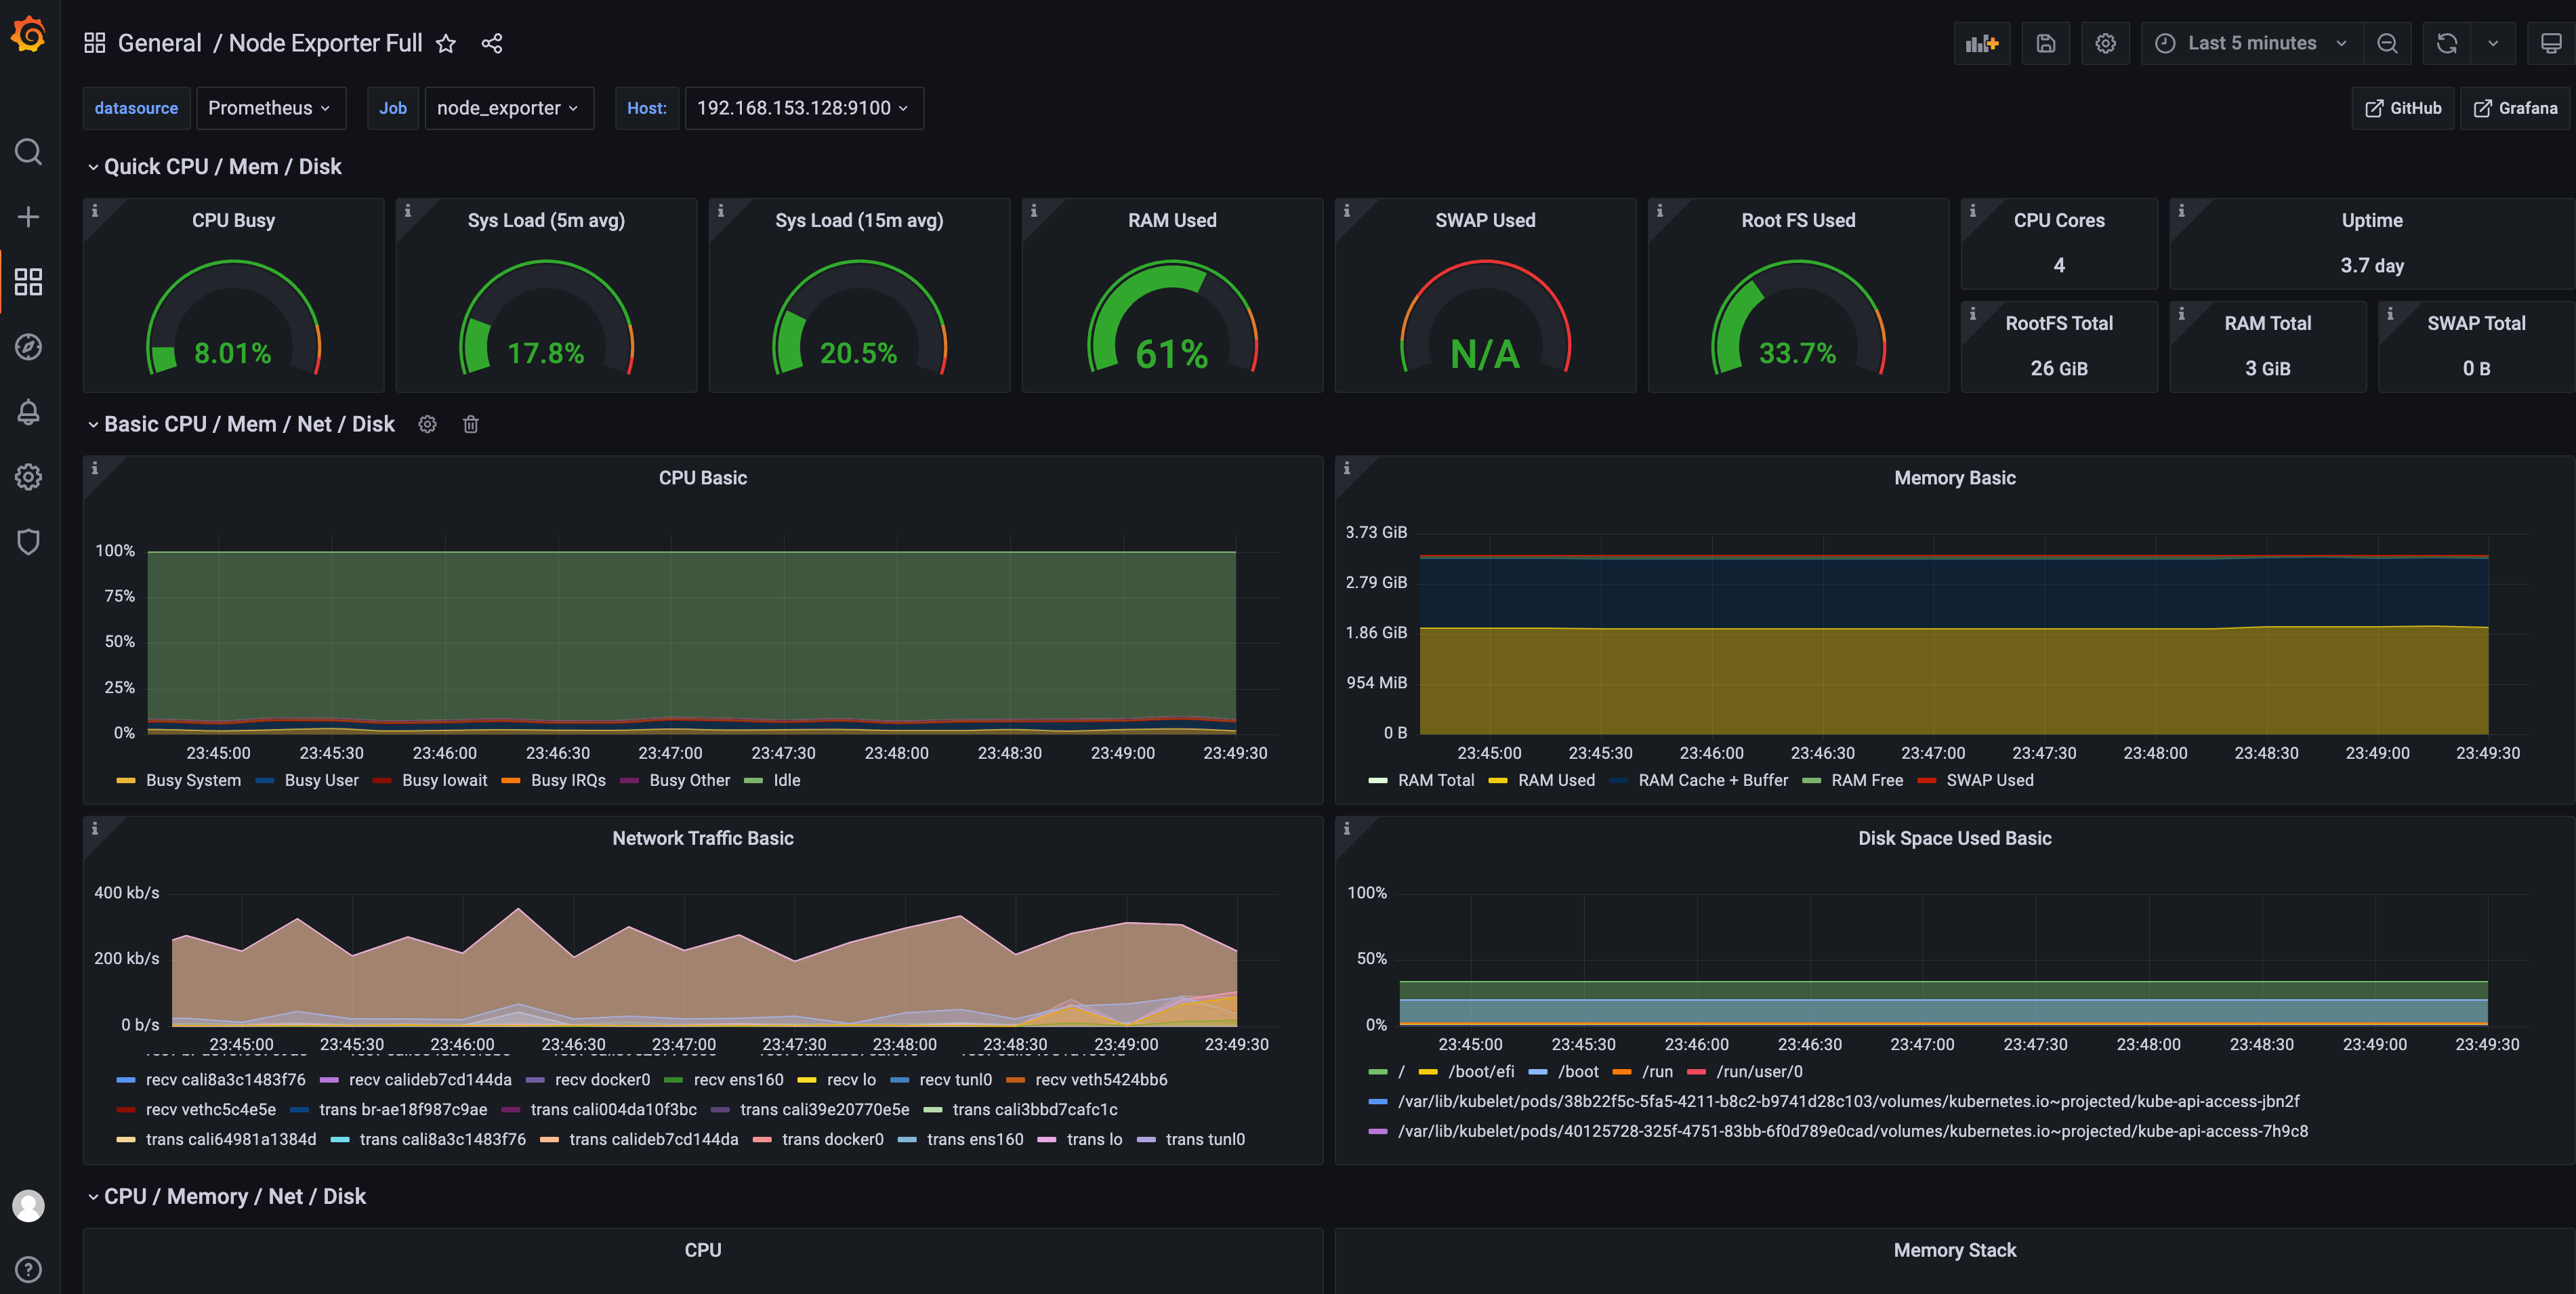Save the dashboard with disk icon
This screenshot has height=1294, width=2576.
click(2045, 43)
